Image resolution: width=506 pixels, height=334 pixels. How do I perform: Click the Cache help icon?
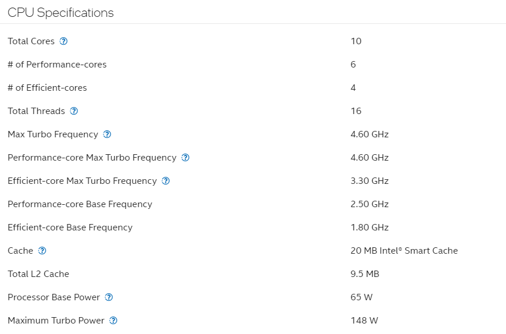(x=42, y=251)
